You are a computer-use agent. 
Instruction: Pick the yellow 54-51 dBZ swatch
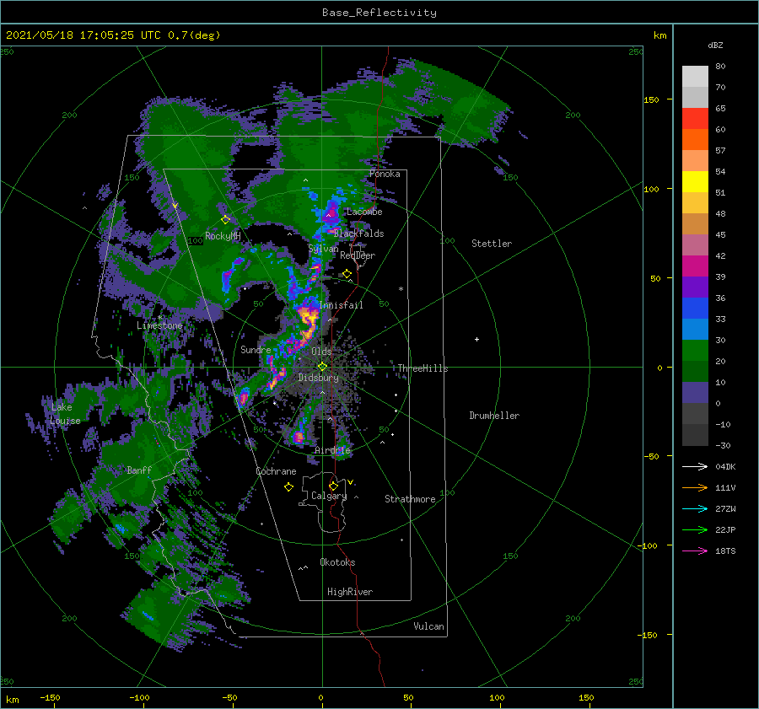(695, 182)
